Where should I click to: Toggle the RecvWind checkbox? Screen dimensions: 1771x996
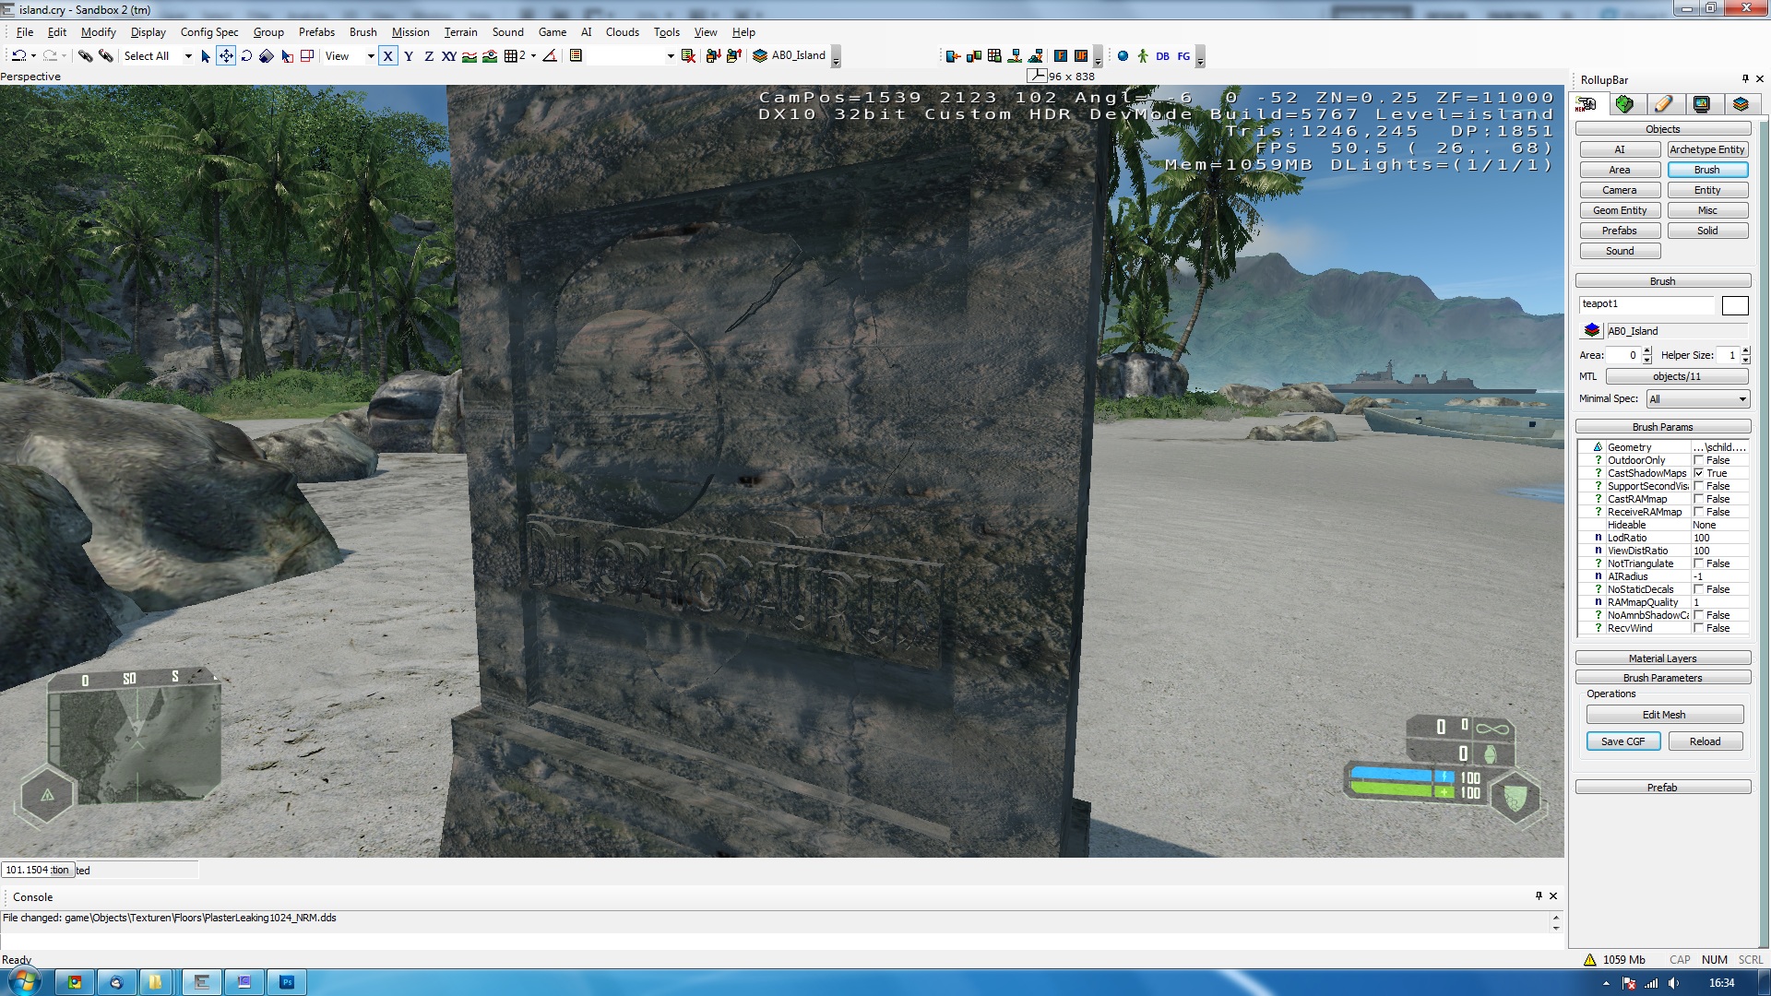(x=1698, y=628)
